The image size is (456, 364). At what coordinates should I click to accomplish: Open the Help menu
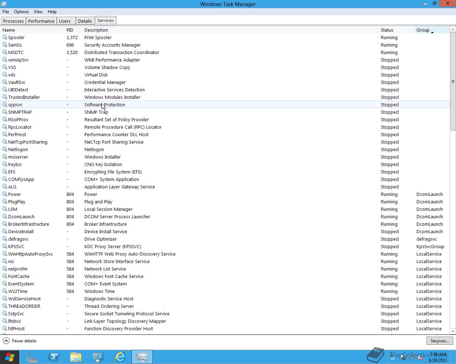coord(52,12)
